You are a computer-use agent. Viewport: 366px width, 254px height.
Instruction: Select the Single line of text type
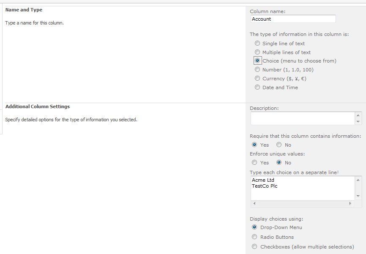point(257,44)
